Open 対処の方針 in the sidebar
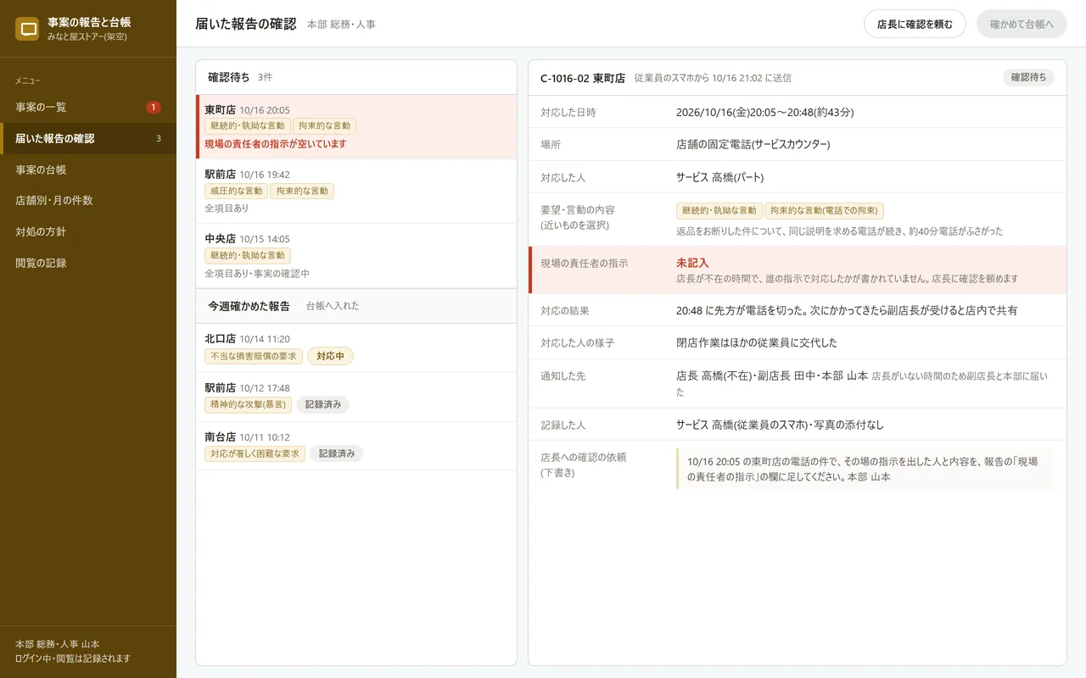Screen dimensions: 1086x678 (88, 231)
